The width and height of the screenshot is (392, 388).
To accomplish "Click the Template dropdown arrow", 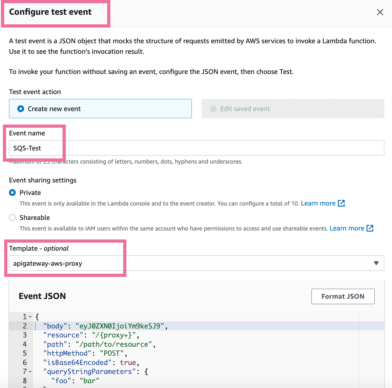I will pyautogui.click(x=376, y=263).
